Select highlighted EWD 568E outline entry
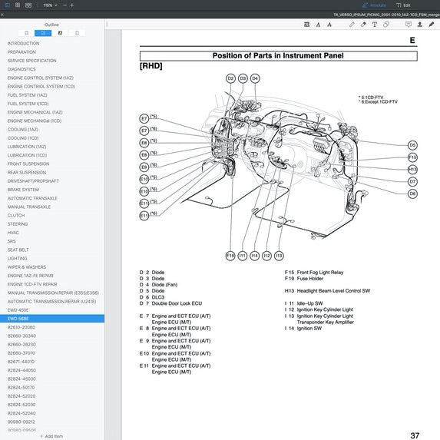Image resolution: width=440 pixels, height=440 pixels. pos(52,319)
